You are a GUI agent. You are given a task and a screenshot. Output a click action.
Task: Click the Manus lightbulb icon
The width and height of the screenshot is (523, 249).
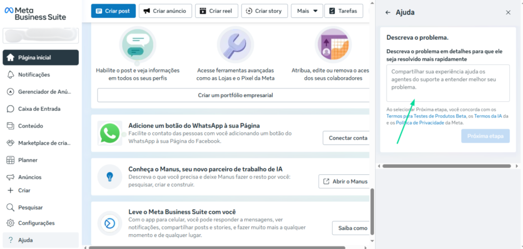pyautogui.click(x=110, y=176)
